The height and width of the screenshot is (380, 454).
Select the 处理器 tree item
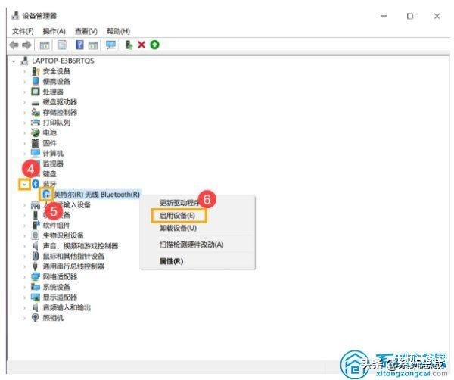(x=53, y=92)
